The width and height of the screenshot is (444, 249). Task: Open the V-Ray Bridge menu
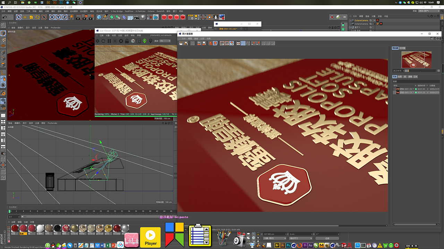pos(117,11)
